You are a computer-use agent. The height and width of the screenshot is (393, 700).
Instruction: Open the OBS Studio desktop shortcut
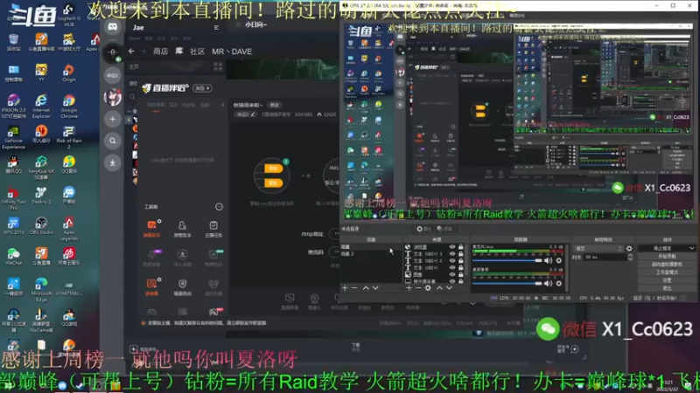point(41,225)
